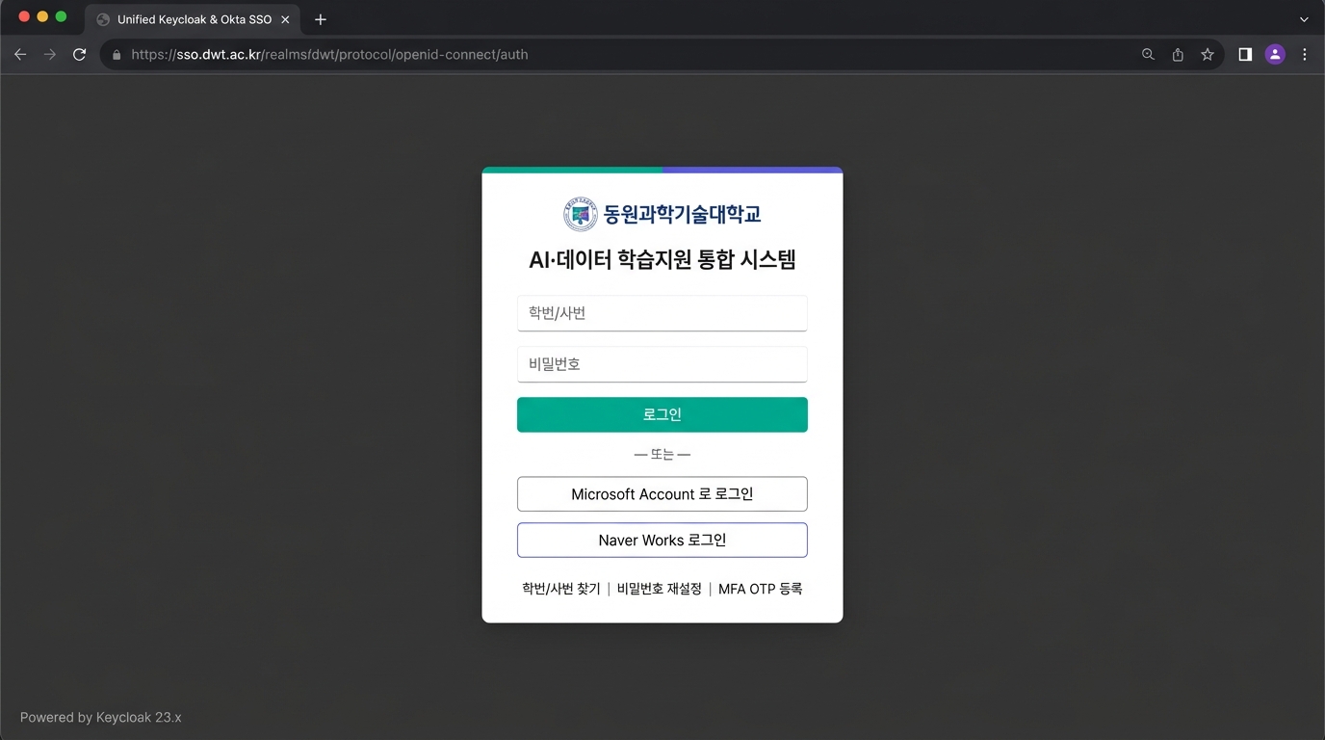
Task: Sign in with Microsoft Account 로 로그인
Action: 662,494
